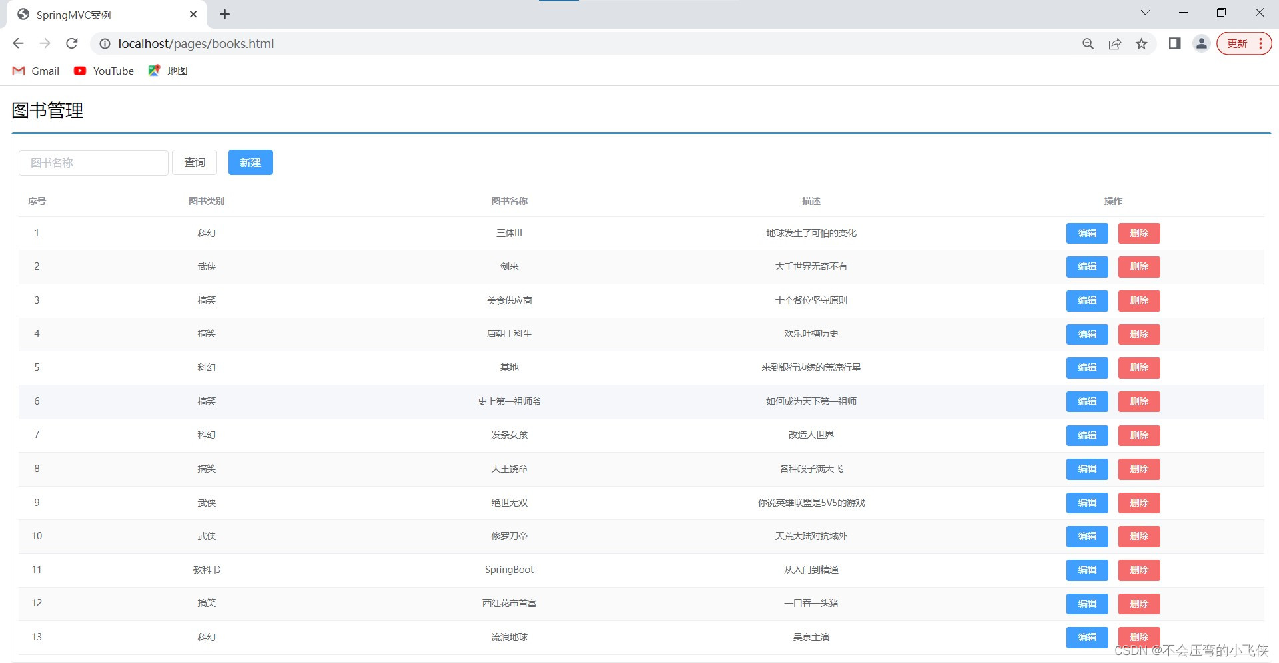Click the 查询 search button
This screenshot has width=1279, height=663.
tap(195, 162)
